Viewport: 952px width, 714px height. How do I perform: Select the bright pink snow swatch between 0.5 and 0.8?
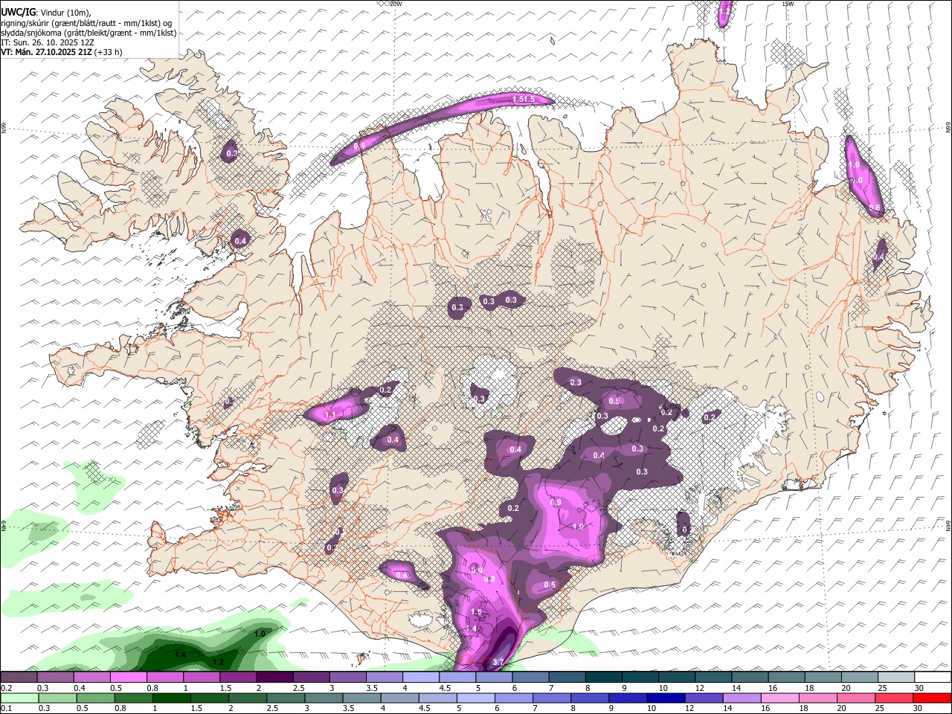click(x=128, y=677)
